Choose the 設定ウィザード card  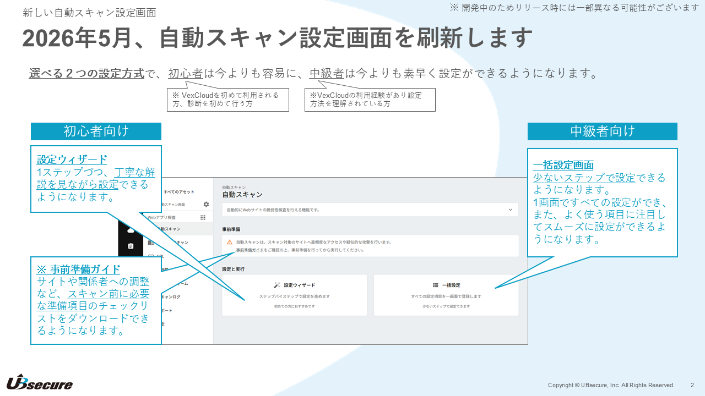click(x=295, y=295)
